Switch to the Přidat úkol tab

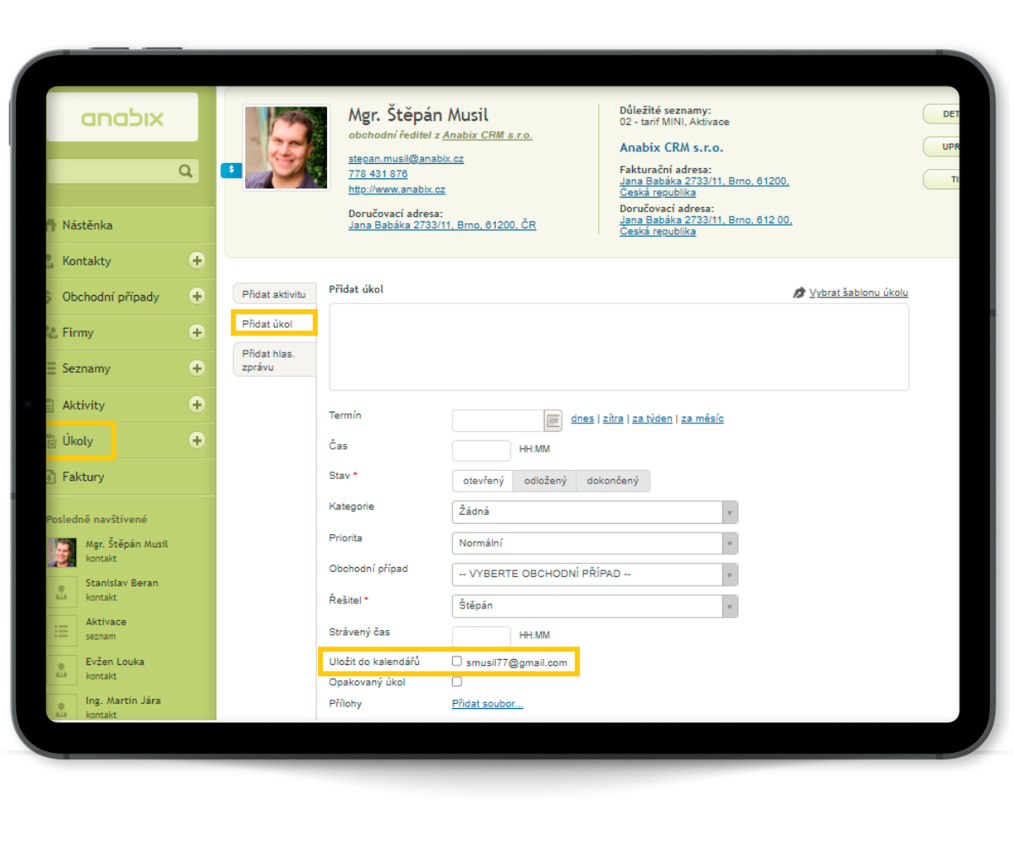tap(274, 323)
